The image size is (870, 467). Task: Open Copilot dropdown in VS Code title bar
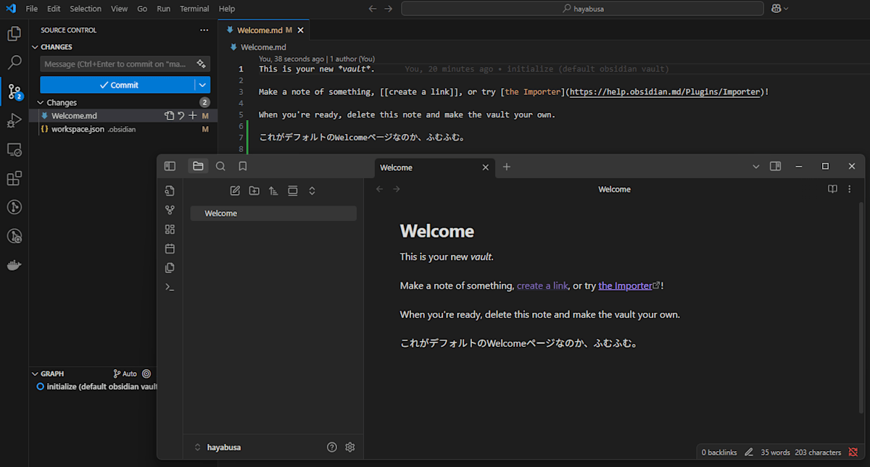tap(780, 9)
